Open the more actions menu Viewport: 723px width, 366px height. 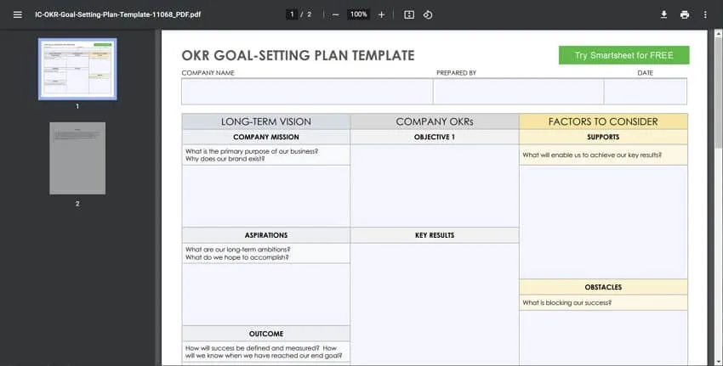pos(705,14)
